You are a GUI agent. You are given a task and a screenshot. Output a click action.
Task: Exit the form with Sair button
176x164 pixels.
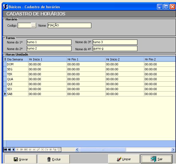(x=156, y=159)
